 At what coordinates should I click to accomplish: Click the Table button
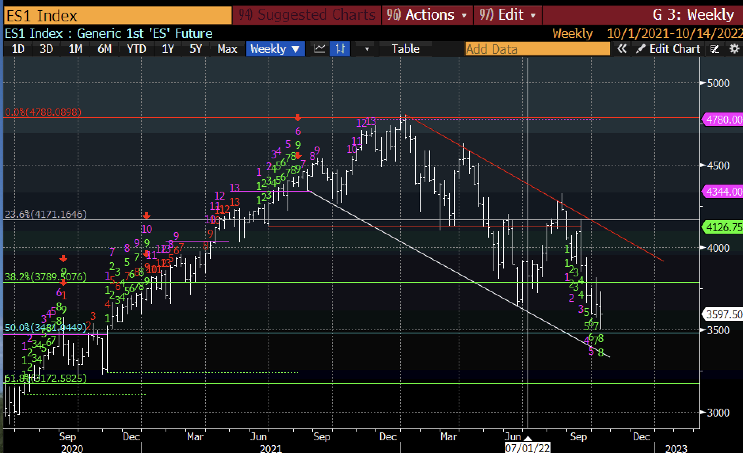405,49
